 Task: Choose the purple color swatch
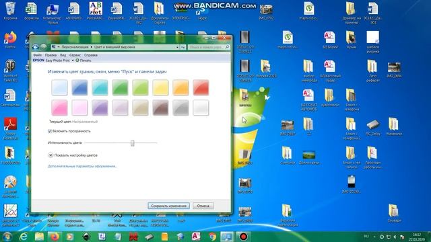pos(100,108)
